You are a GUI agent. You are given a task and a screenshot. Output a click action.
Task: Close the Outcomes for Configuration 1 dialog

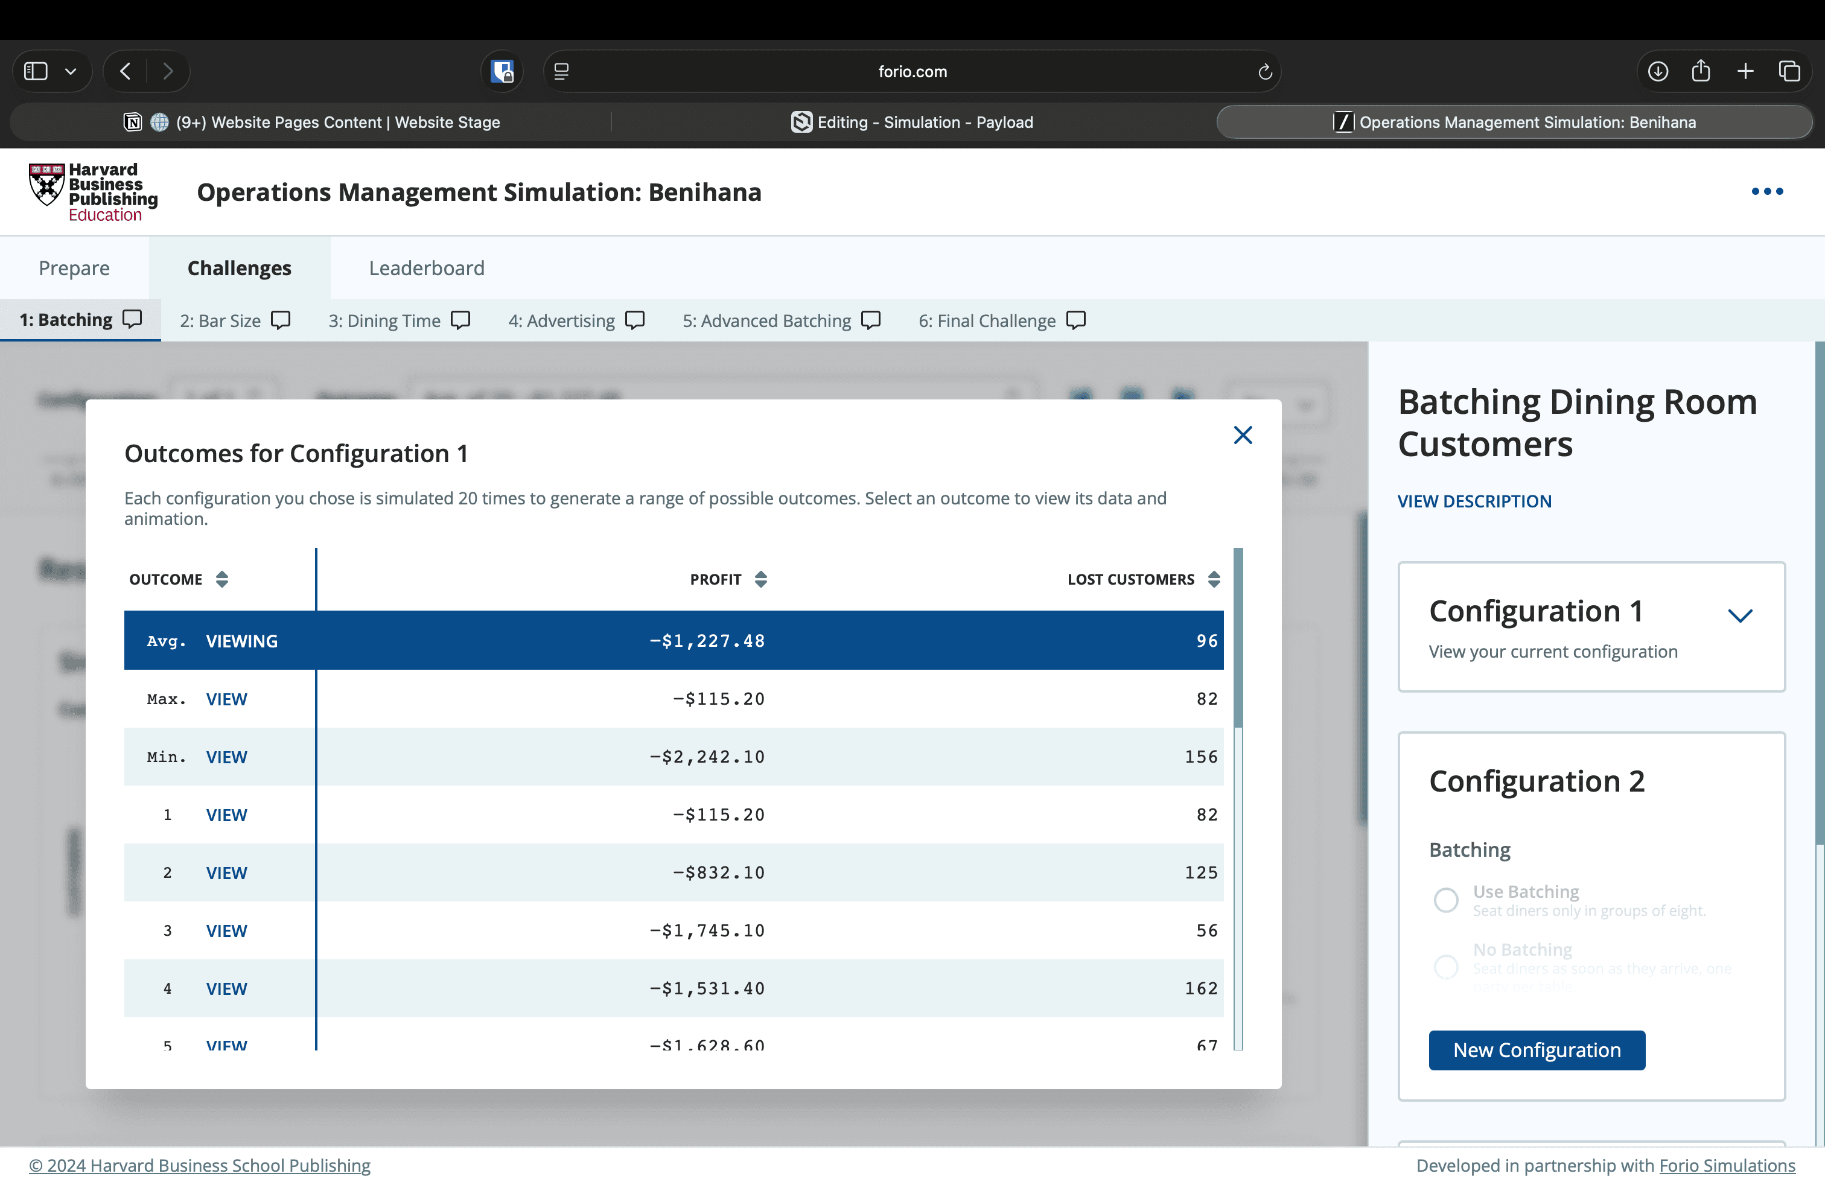pyautogui.click(x=1242, y=436)
